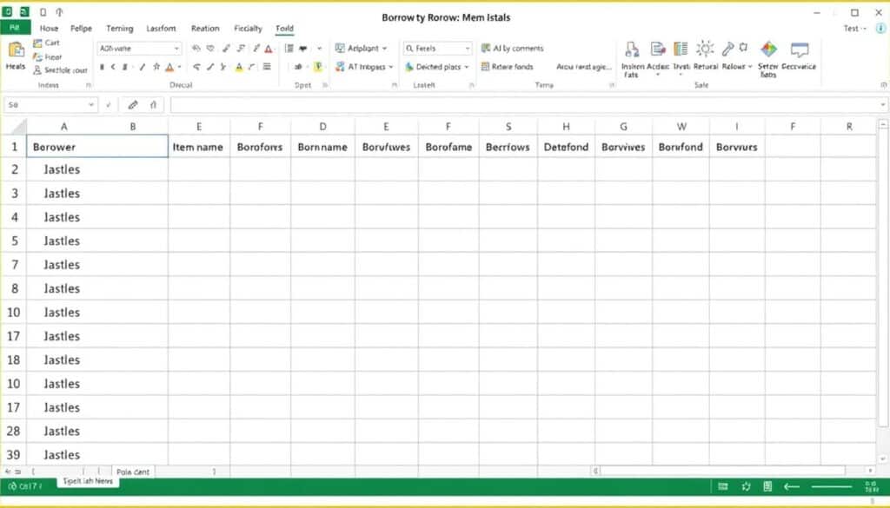
Task: Click the yellow highlighted F icon
Action: [318, 67]
